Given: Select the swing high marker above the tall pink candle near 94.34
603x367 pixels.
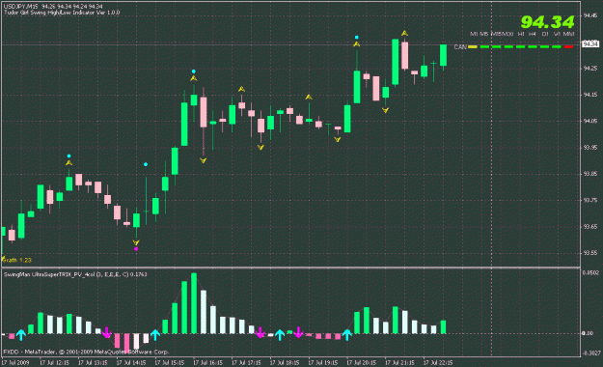Looking at the screenshot, I should (404, 34).
